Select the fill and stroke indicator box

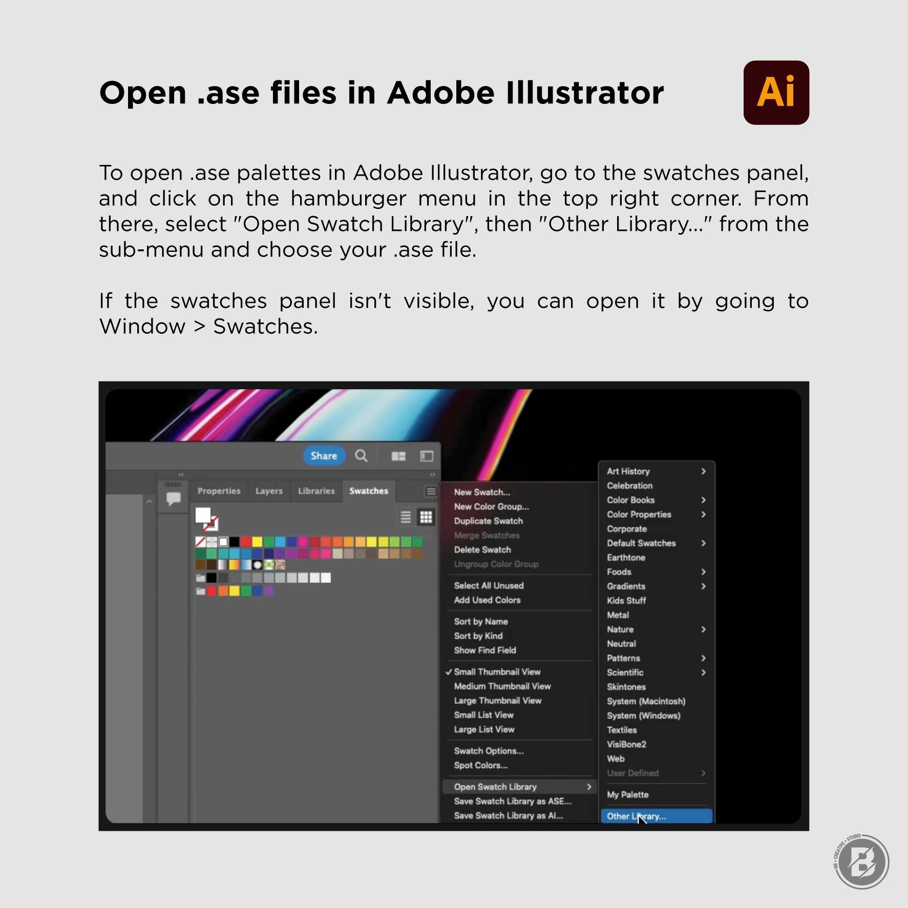[x=207, y=519]
